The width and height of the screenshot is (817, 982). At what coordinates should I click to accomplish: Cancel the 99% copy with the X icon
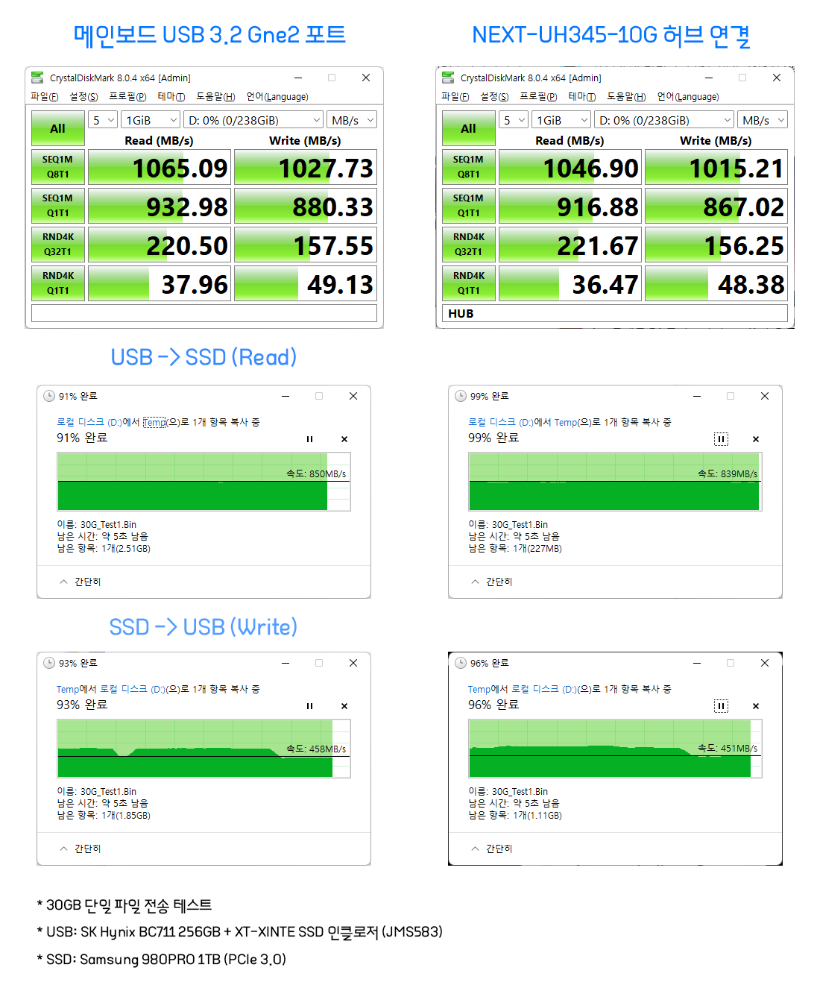tap(756, 439)
